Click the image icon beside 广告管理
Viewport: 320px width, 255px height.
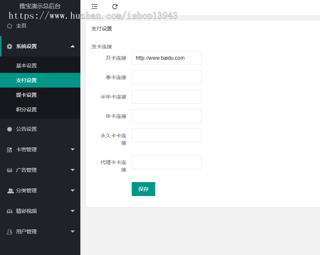click(x=10, y=170)
